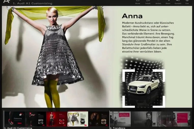Open the Artikel navigation item
194x129 pixels.
pos(158,2)
